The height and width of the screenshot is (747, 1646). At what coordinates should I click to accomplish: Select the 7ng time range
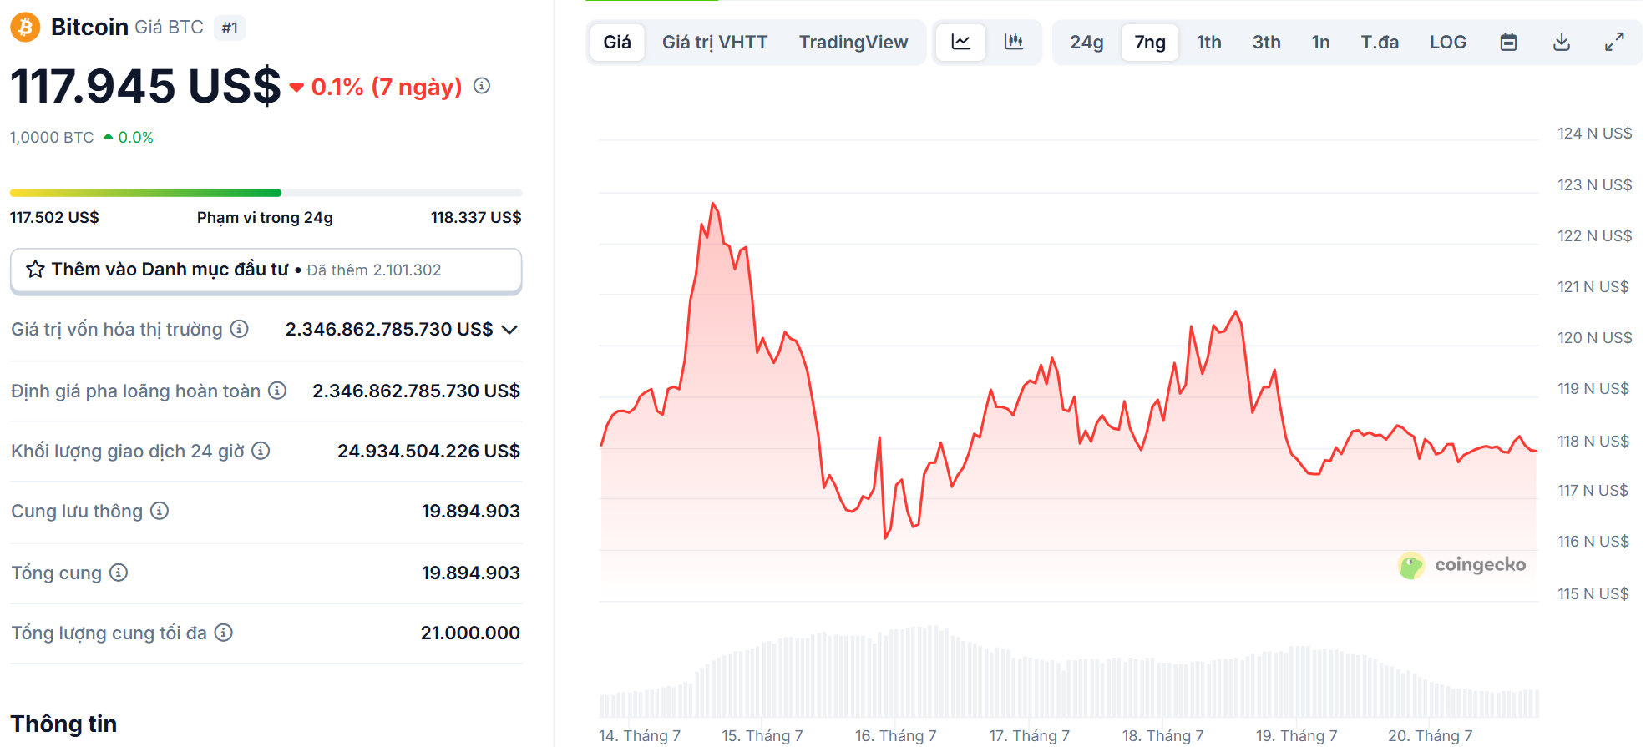click(1150, 42)
